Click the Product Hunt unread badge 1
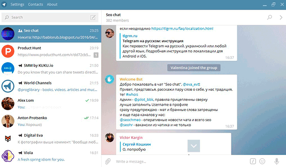Viewport: 286px width, 167px height. [96, 55]
